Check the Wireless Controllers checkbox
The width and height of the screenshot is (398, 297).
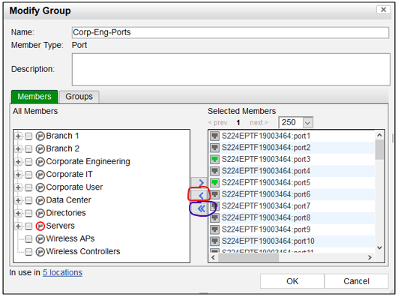pyautogui.click(x=28, y=252)
